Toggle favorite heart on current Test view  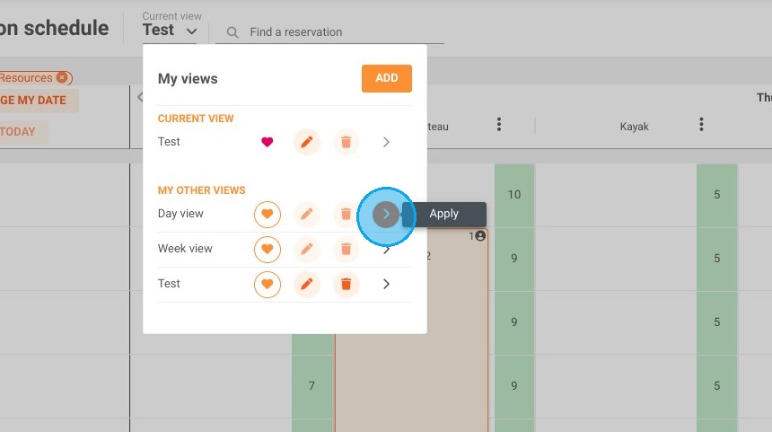(268, 143)
